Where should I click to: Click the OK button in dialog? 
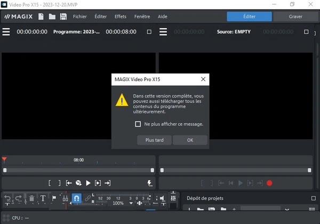[x=190, y=140]
